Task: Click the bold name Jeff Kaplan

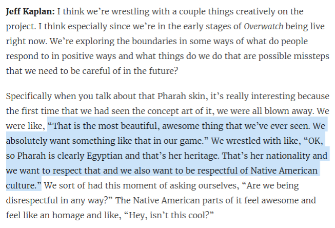Action: 30,11
